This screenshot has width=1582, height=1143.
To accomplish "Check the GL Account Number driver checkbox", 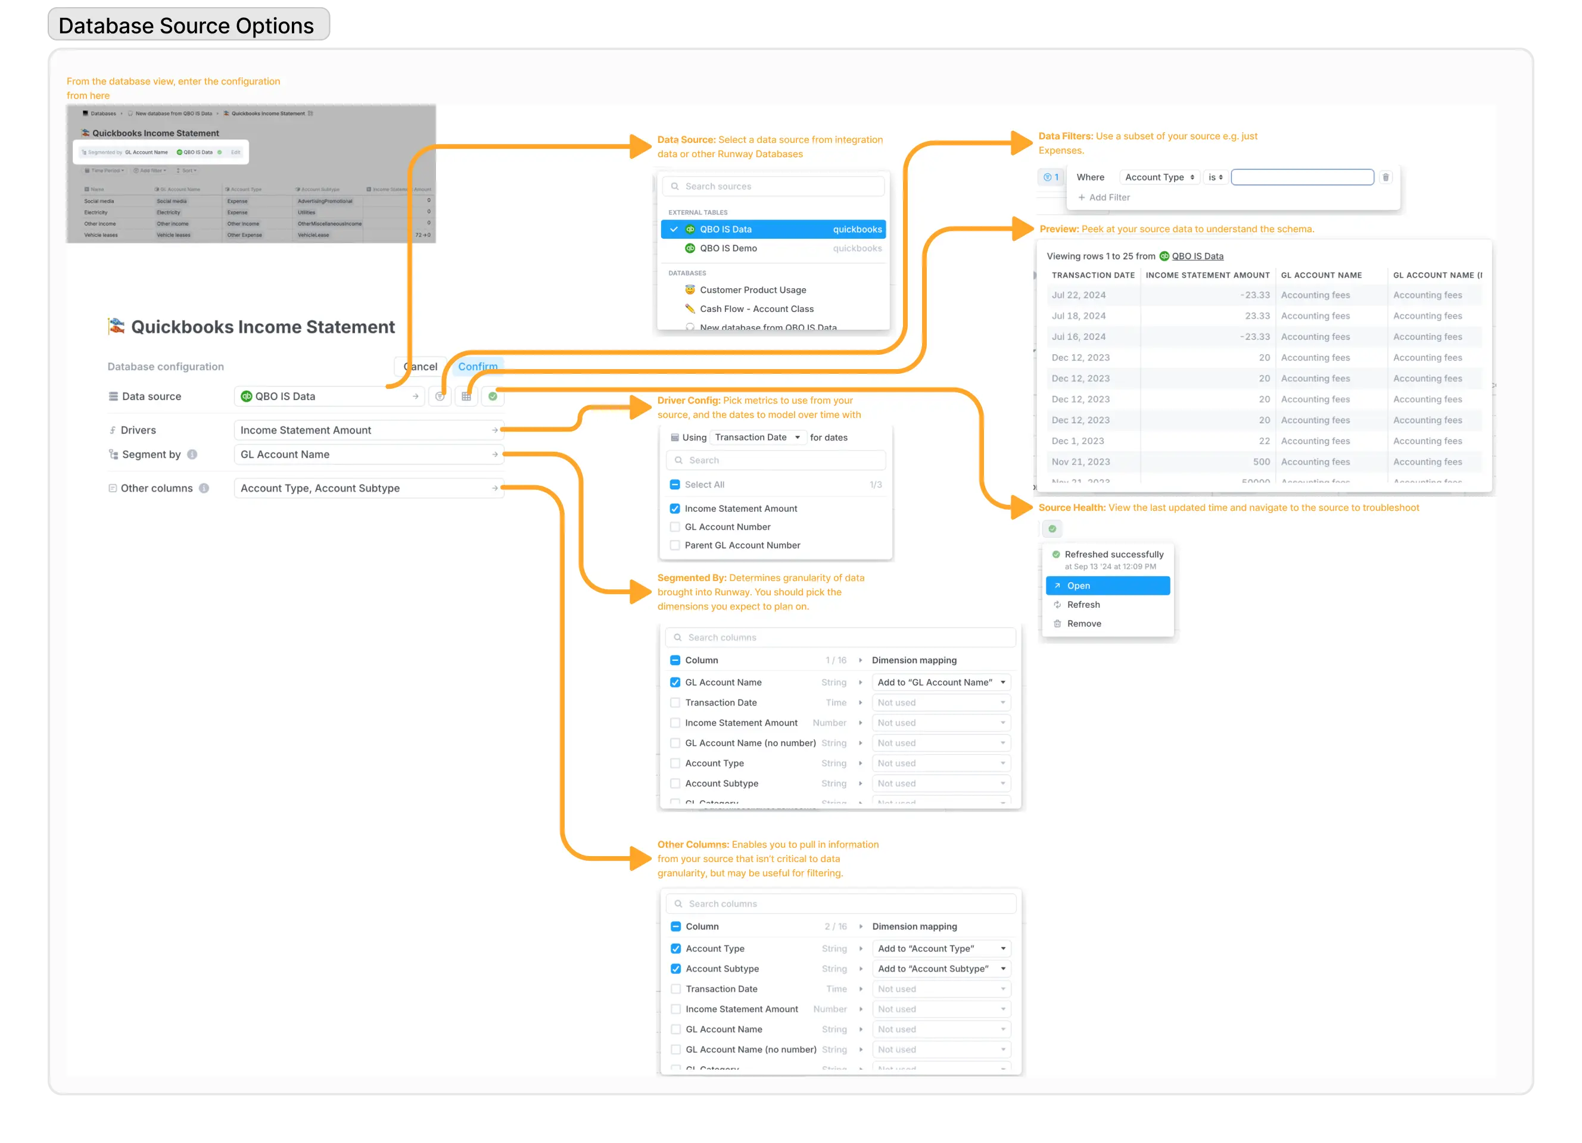I will point(674,527).
